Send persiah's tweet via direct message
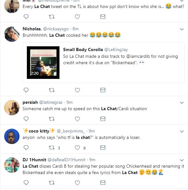Viewport: 188px width, 190px height. click(103, 119)
